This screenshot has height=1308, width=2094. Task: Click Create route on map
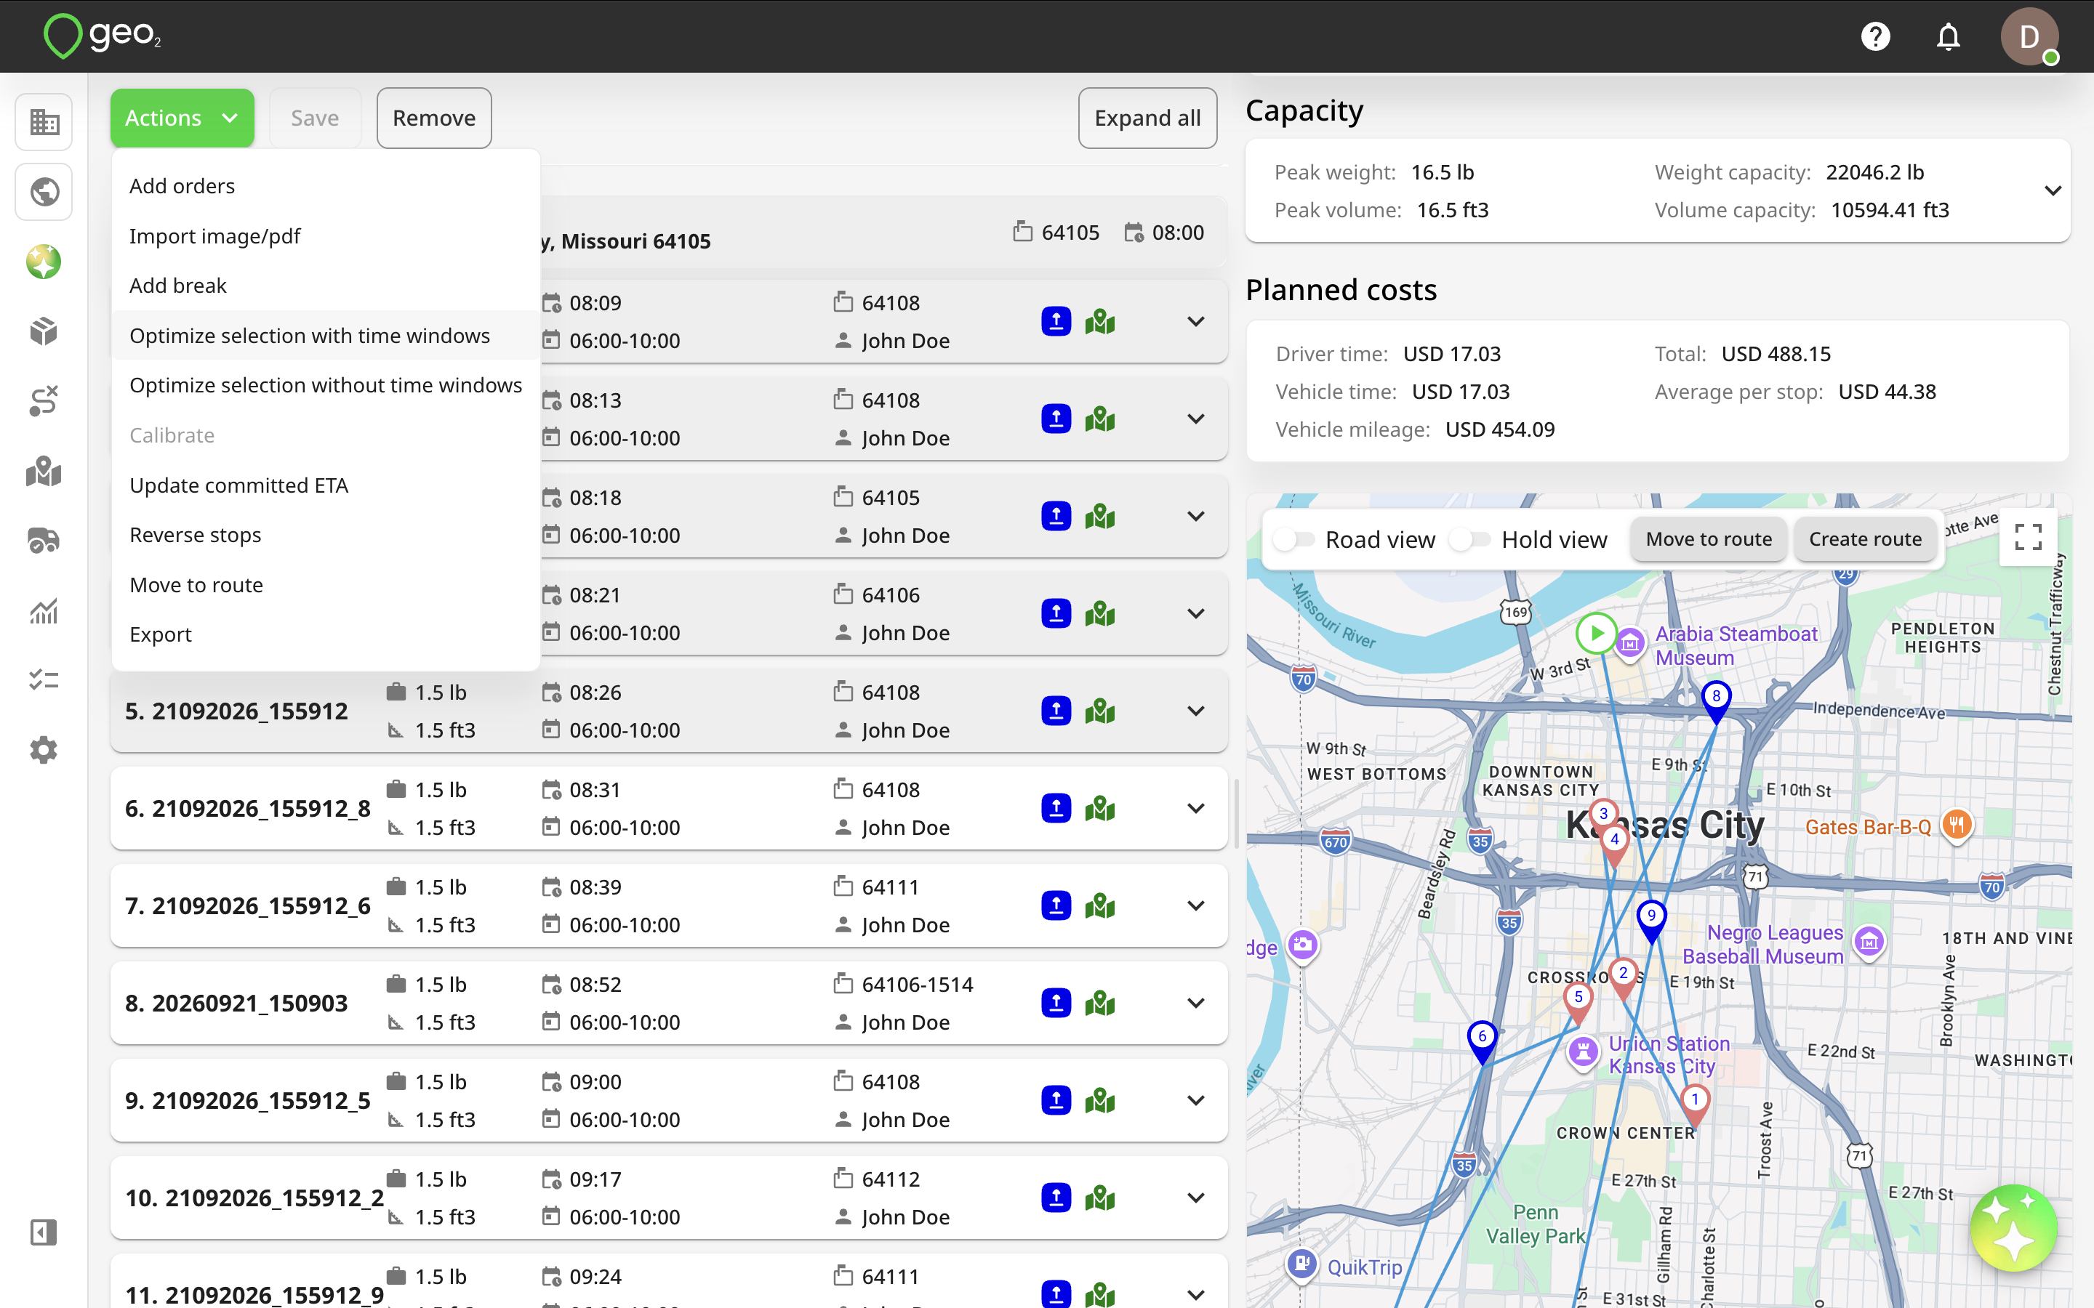(x=1865, y=539)
